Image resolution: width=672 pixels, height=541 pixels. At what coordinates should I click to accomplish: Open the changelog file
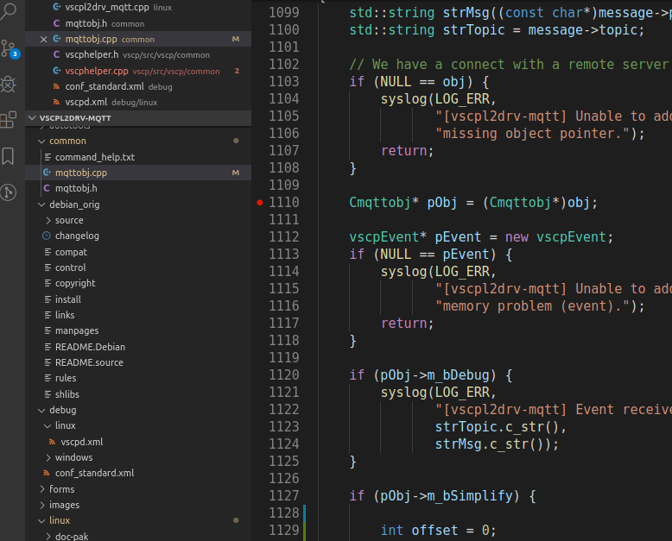138,236
